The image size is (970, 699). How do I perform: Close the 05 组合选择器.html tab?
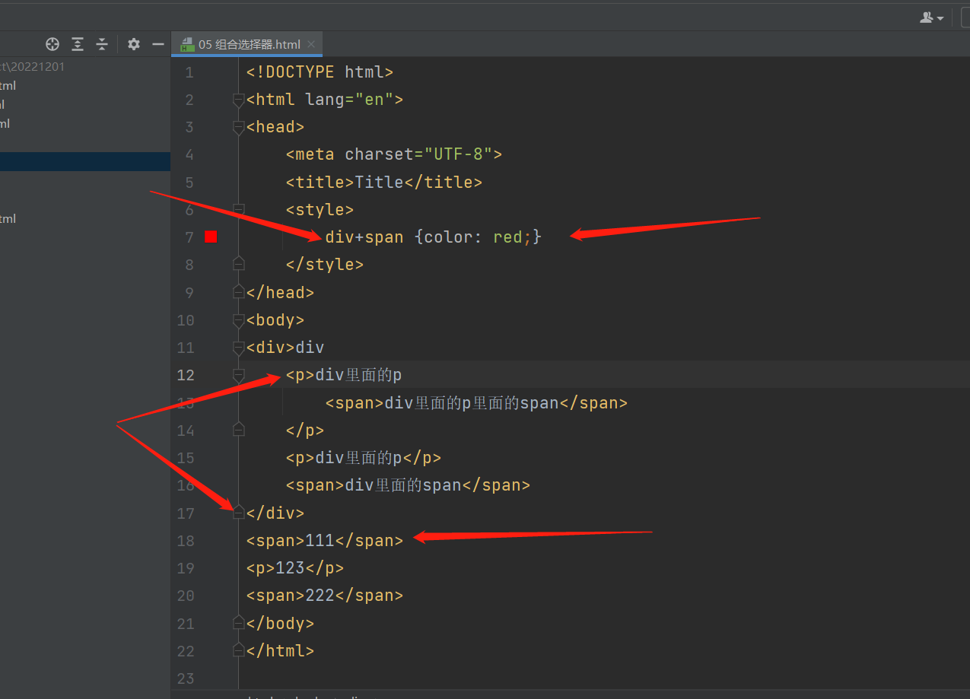click(x=311, y=44)
